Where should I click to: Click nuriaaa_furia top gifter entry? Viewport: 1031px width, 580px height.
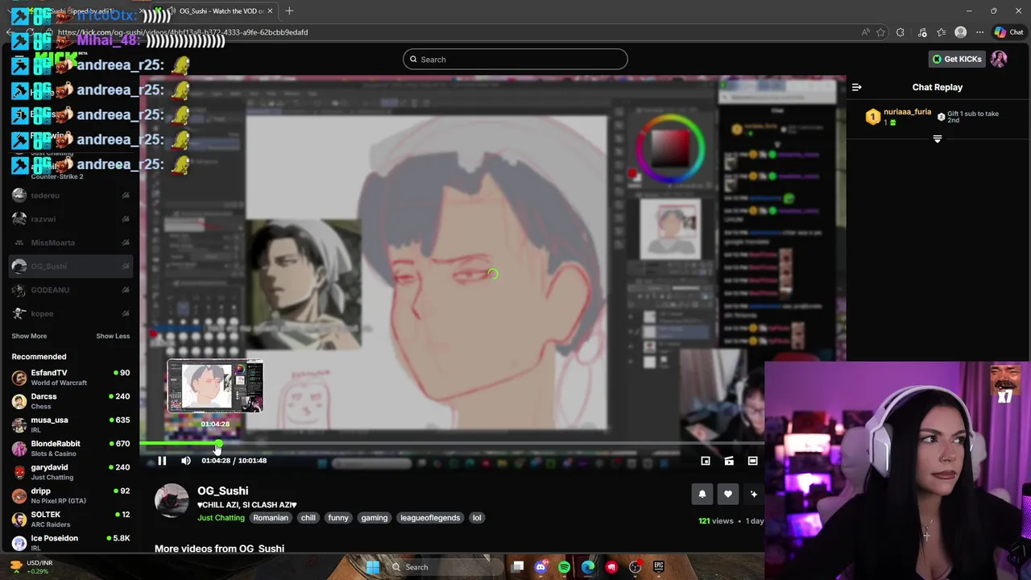(898, 117)
